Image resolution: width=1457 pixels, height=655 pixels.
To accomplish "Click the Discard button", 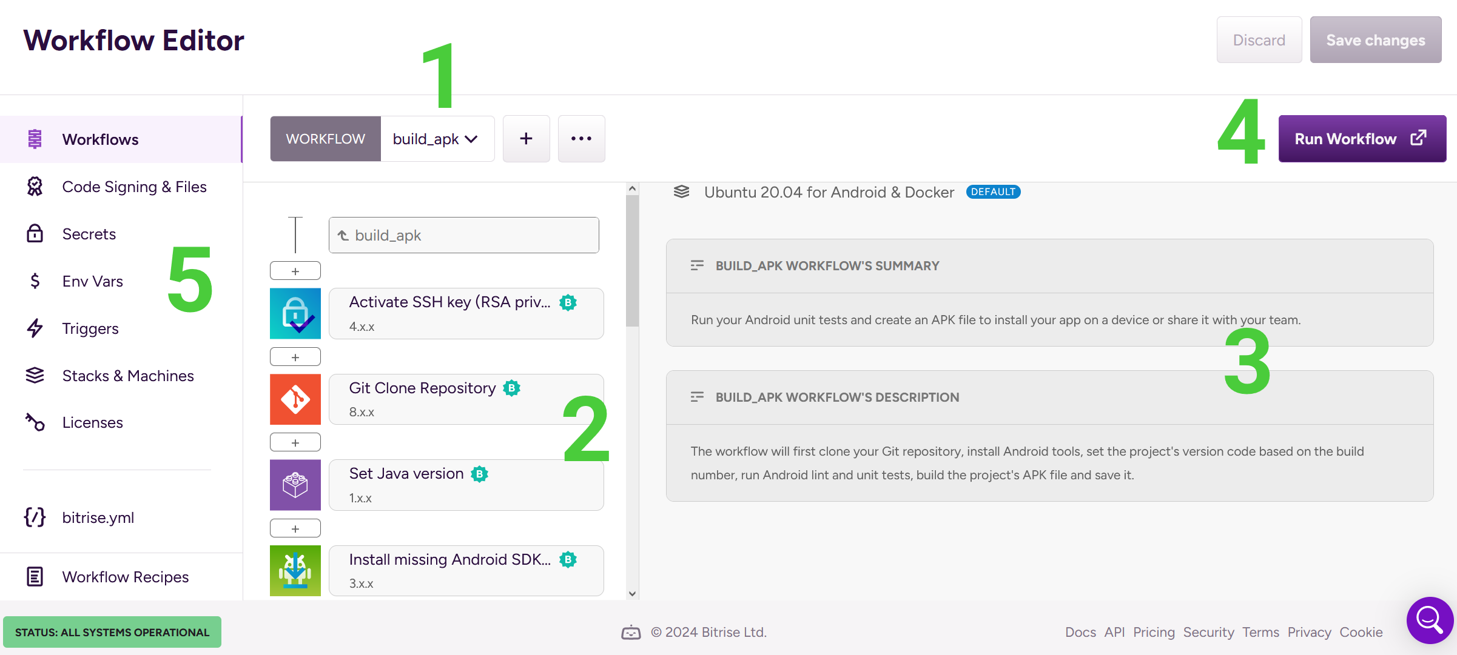I will (1259, 40).
